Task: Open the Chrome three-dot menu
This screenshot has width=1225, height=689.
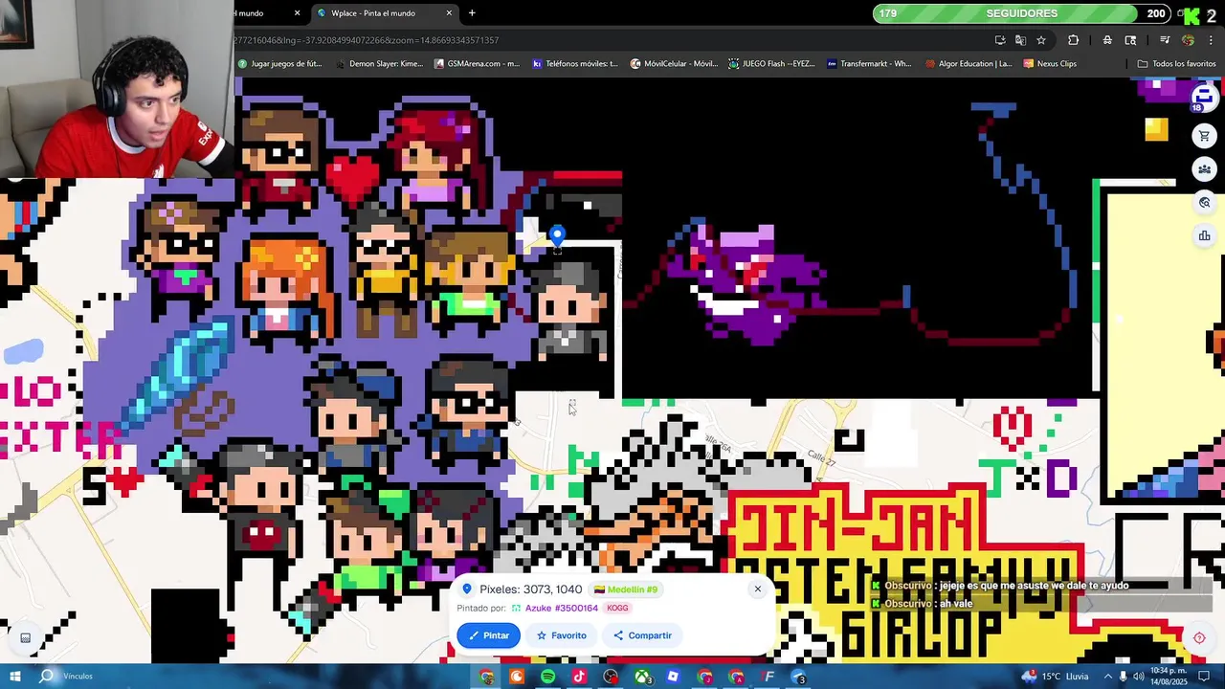Action: tap(1211, 40)
